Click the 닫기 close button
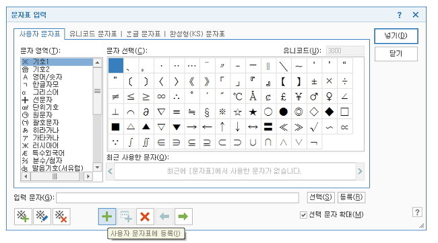438x243 pixels. (396, 54)
